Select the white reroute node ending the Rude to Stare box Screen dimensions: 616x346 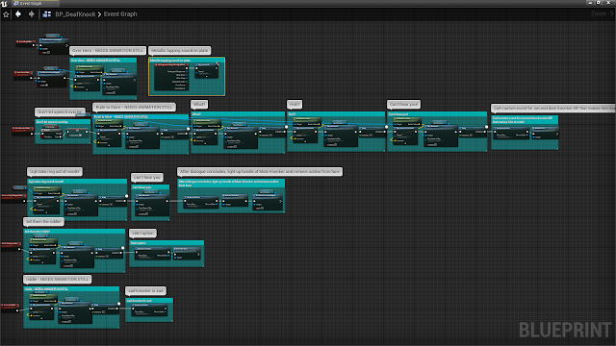(189, 129)
